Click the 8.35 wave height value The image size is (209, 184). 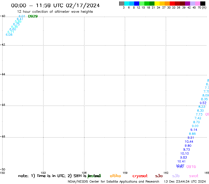pyautogui.click(x=204, y=99)
